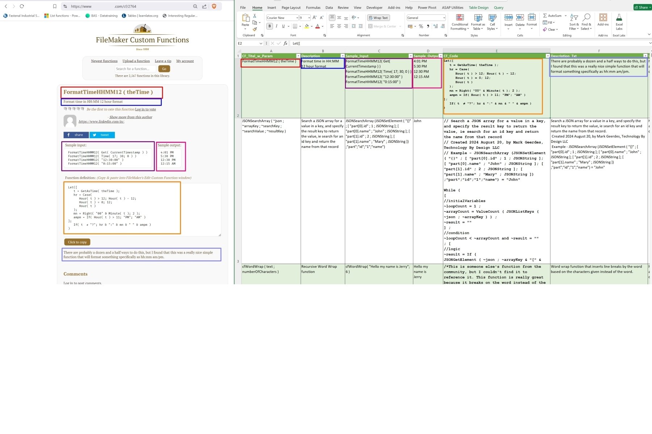
Task: Click the formula bar fx insert function icon
Action: (285, 43)
